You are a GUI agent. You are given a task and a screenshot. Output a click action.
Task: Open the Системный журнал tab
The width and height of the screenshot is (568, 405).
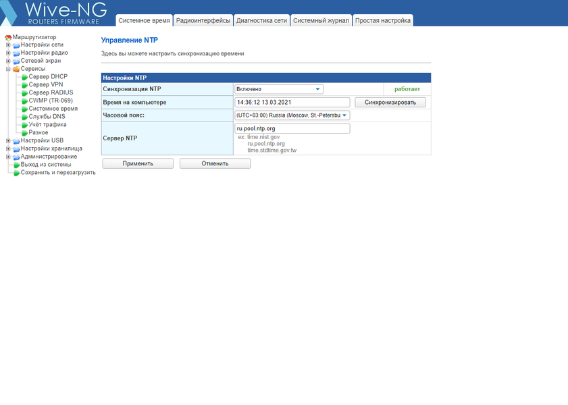[321, 21]
